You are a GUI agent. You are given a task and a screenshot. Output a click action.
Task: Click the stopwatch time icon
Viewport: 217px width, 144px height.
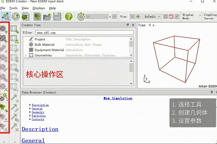click(x=81, y=17)
